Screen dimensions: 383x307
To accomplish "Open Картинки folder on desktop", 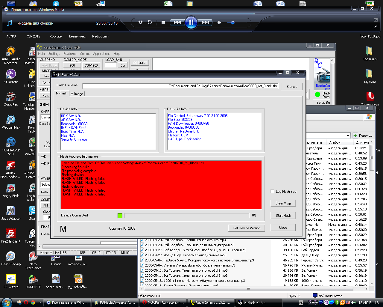I will click(370, 54).
